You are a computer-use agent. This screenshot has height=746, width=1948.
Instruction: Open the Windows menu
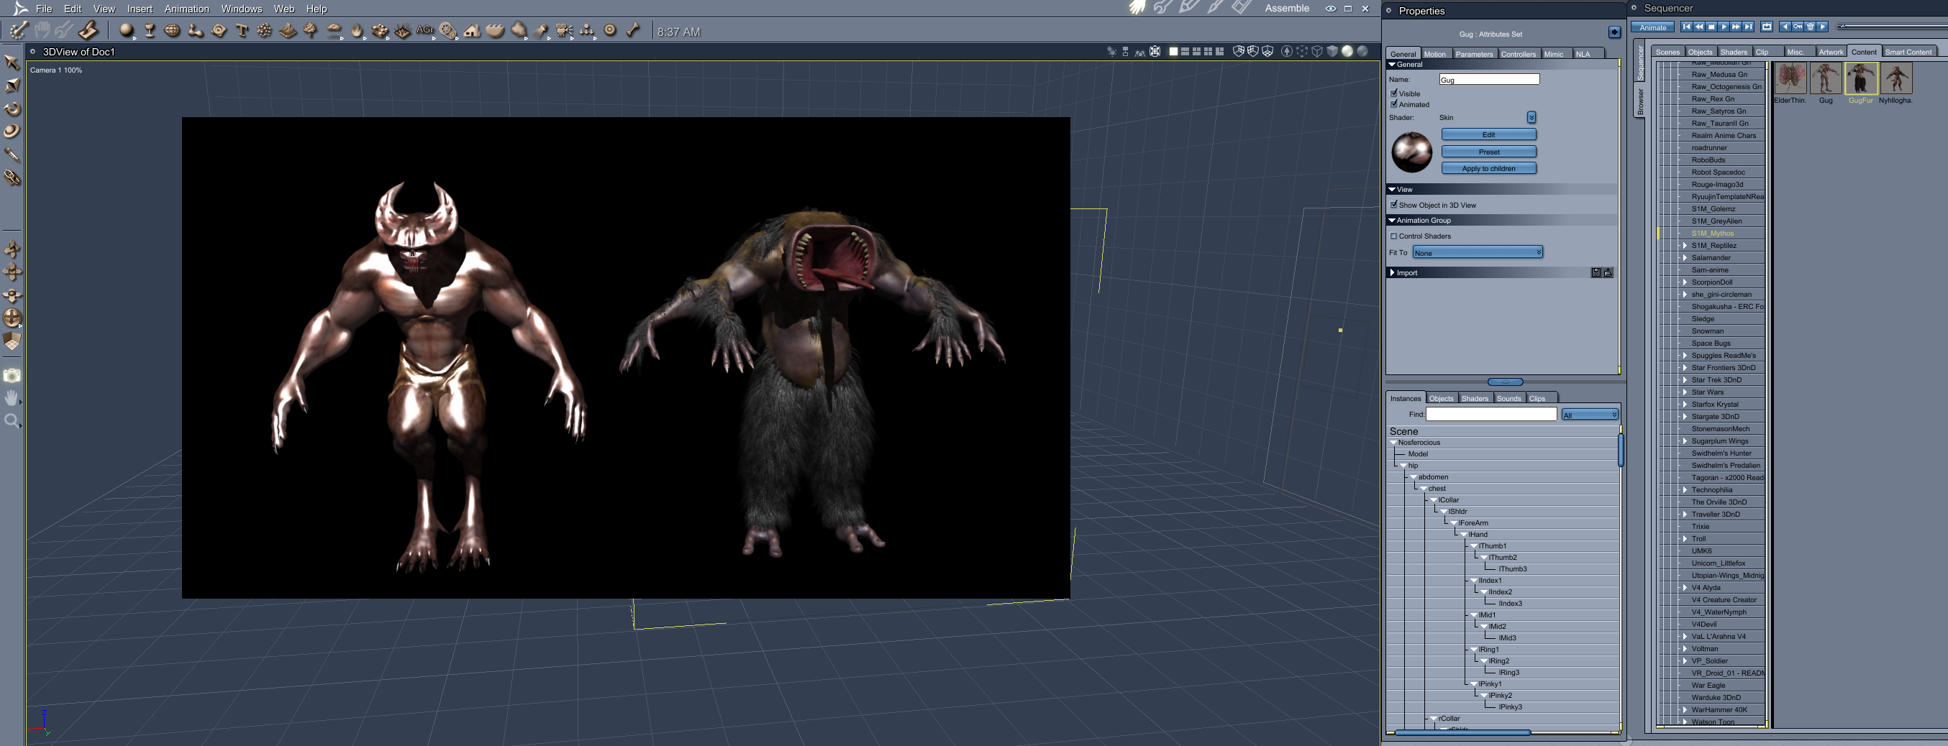coord(241,9)
